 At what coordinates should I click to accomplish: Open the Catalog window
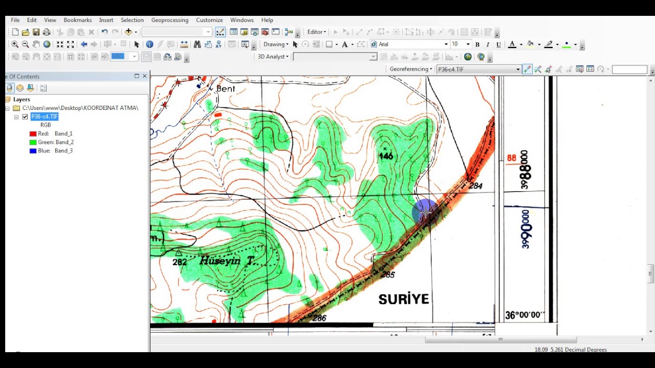pyautogui.click(x=244, y=32)
